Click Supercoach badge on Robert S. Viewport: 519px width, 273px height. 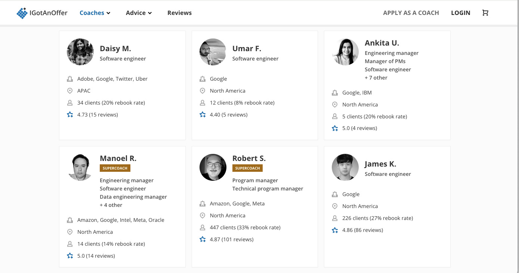tap(247, 168)
